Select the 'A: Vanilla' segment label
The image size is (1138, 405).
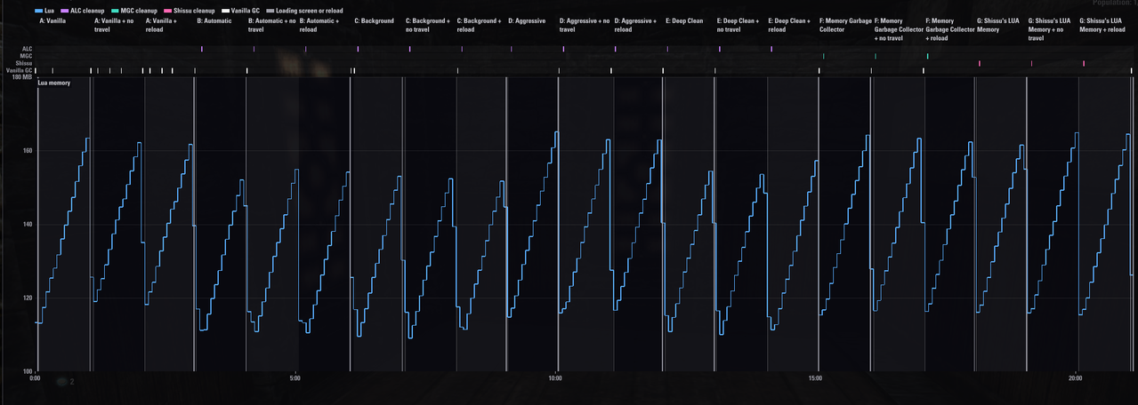coord(52,20)
